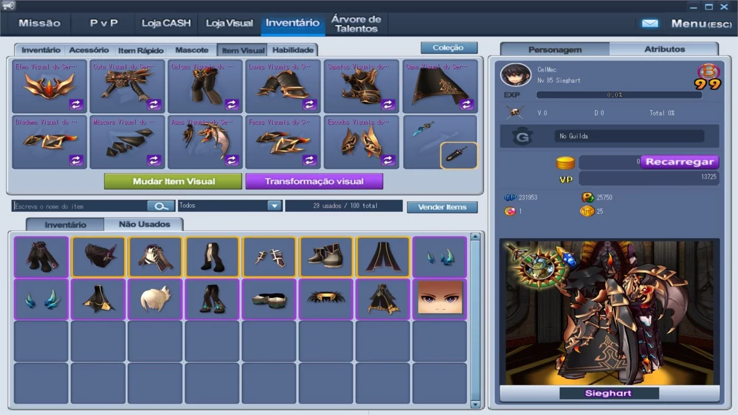Click the inventory scrollbar up arrow
The width and height of the screenshot is (738, 415).
click(x=475, y=237)
